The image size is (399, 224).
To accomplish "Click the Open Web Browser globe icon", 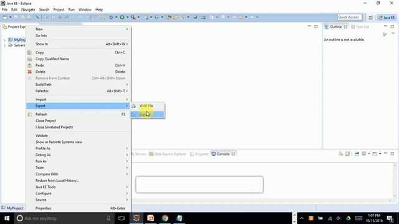I will (195, 17).
